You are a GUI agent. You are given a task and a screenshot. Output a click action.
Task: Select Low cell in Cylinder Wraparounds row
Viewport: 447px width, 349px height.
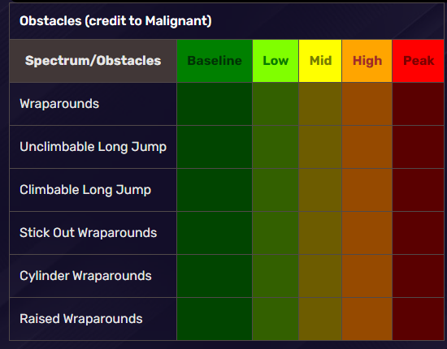(276, 276)
